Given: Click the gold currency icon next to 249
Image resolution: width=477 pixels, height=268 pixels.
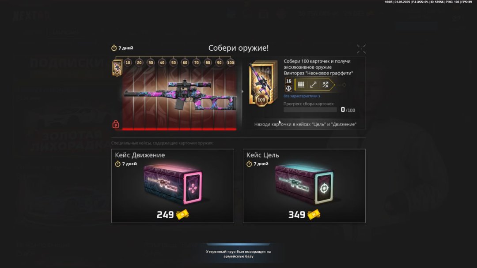Looking at the screenshot, I should (x=182, y=215).
